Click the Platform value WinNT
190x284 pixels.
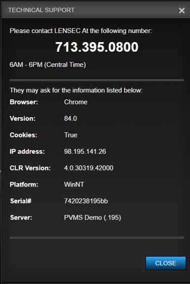74,185
